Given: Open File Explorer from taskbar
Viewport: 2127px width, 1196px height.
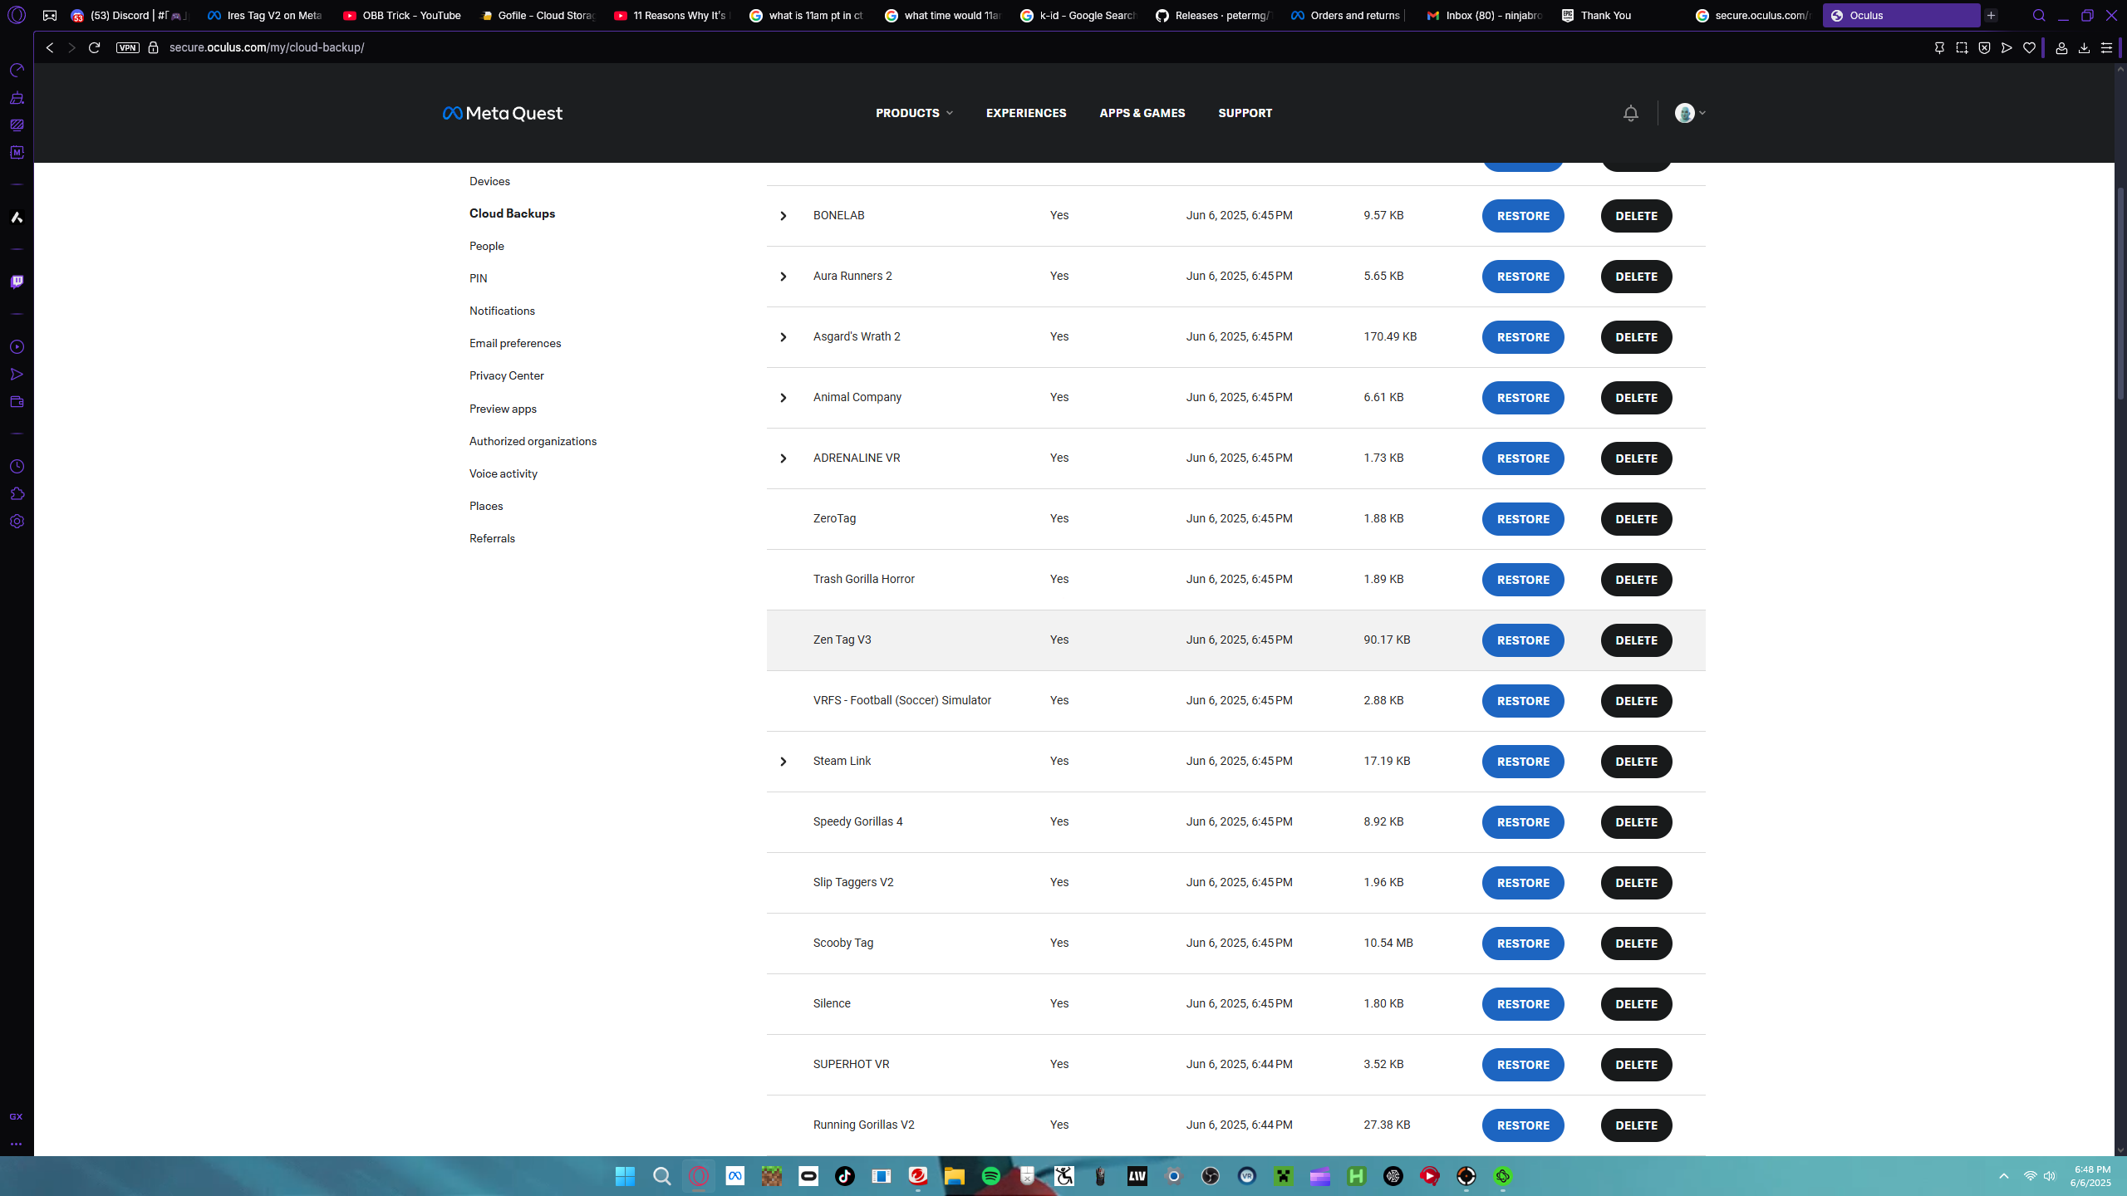Looking at the screenshot, I should (x=954, y=1176).
